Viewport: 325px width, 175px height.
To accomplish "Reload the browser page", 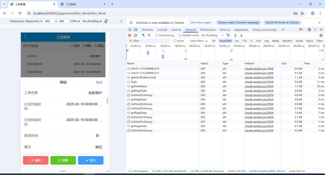I will (20, 13).
